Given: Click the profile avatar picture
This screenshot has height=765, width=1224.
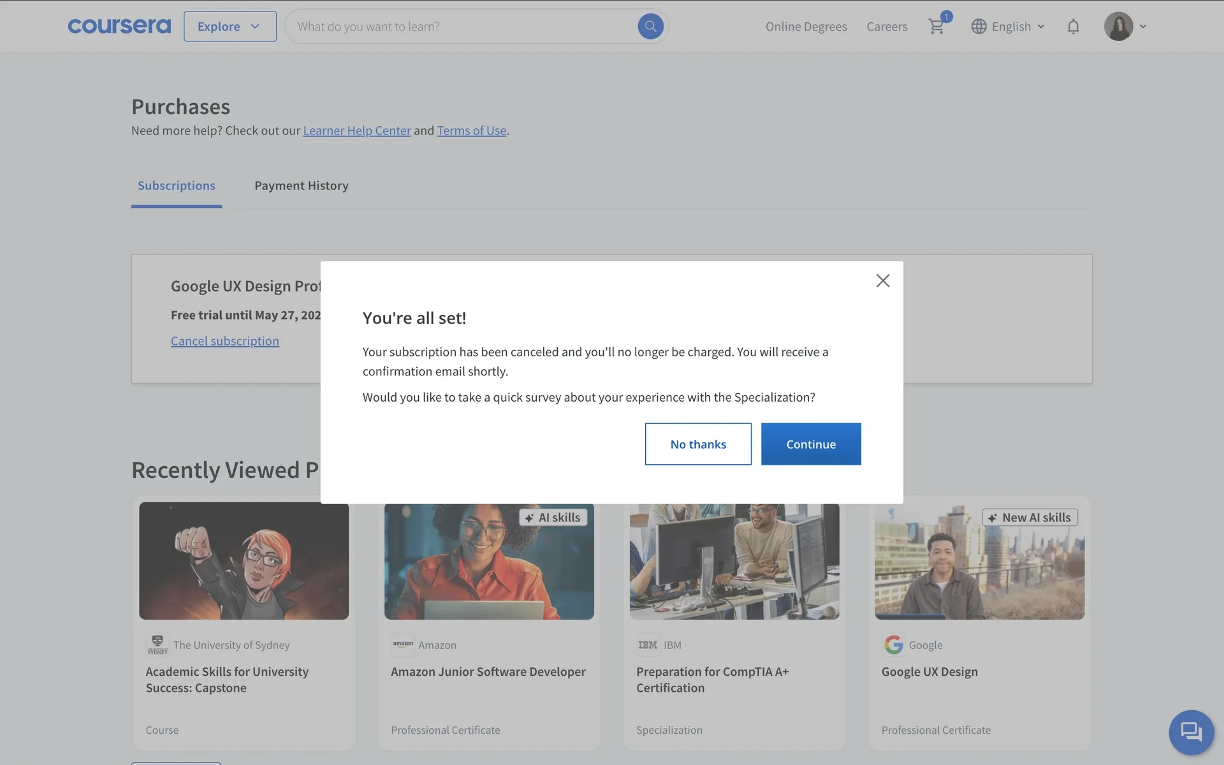Looking at the screenshot, I should [x=1118, y=26].
